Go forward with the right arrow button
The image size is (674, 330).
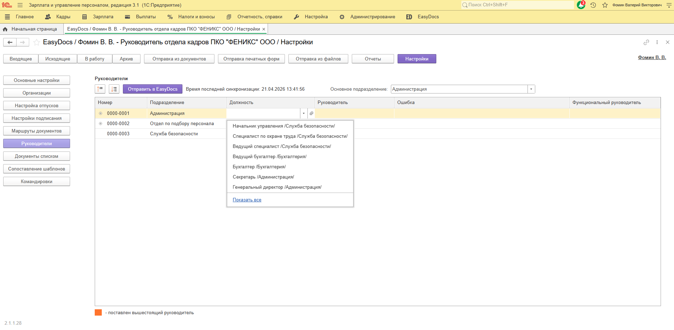point(23,42)
